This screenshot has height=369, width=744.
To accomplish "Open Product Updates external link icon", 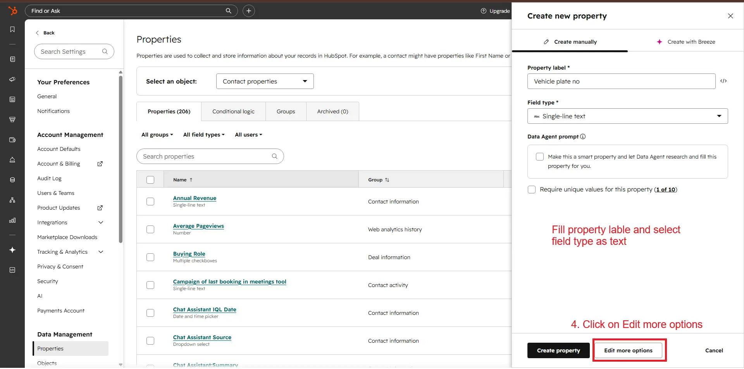I will pos(100,208).
